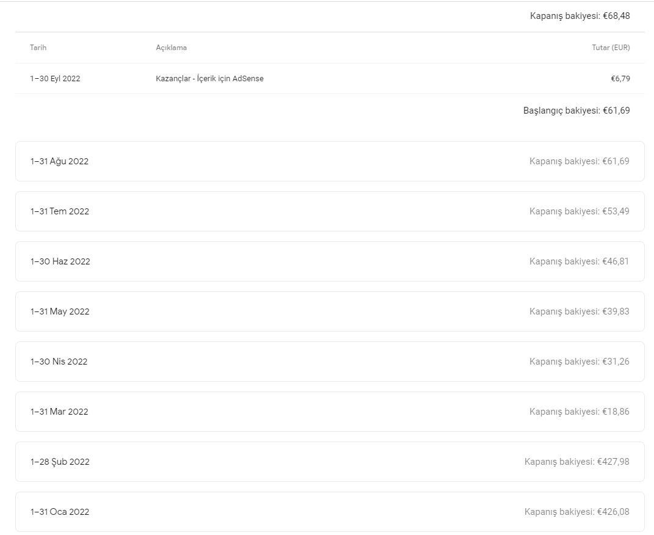Expand the 1–28 Şub 2022 statement
Image resolution: width=654 pixels, height=535 pixels.
pos(329,462)
